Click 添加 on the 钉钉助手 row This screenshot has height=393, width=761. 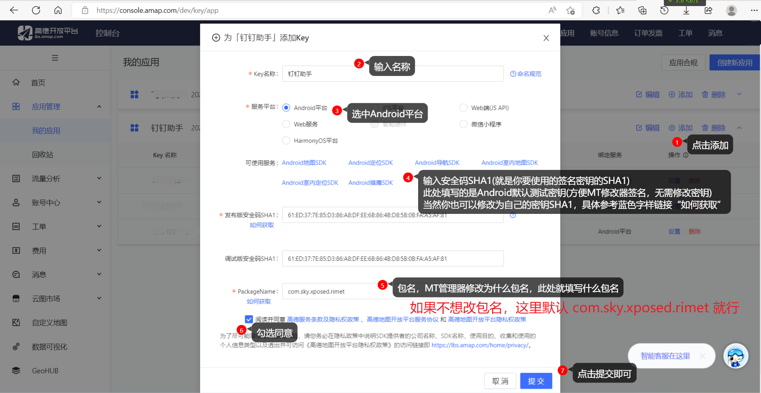[x=681, y=128]
